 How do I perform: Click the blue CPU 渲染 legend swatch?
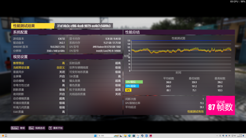click(132, 86)
